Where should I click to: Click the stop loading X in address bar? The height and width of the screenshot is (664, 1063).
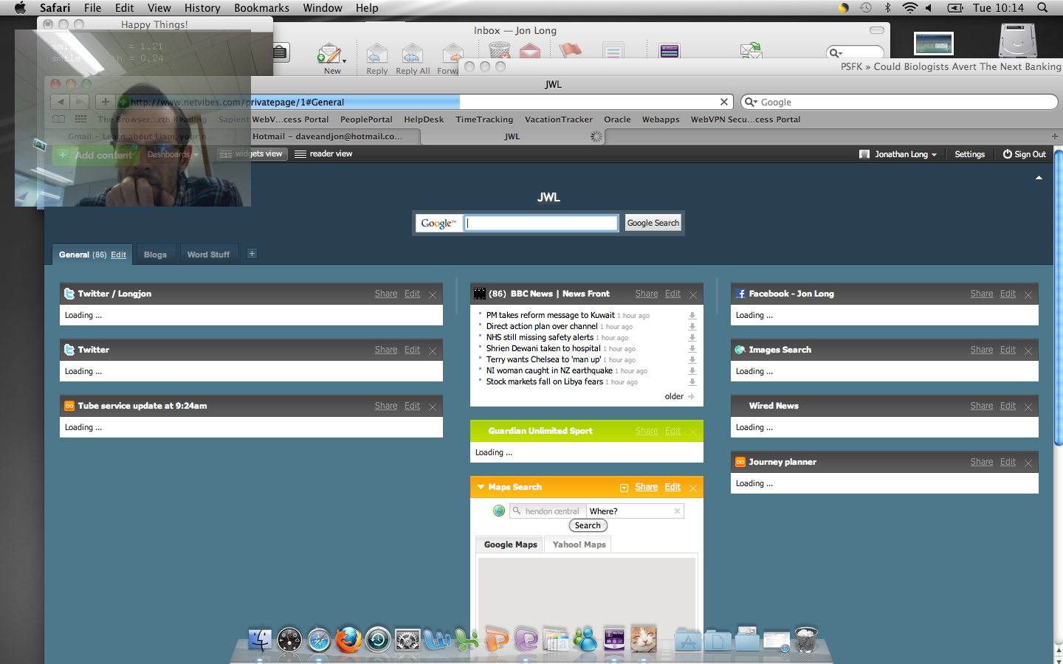(x=724, y=102)
